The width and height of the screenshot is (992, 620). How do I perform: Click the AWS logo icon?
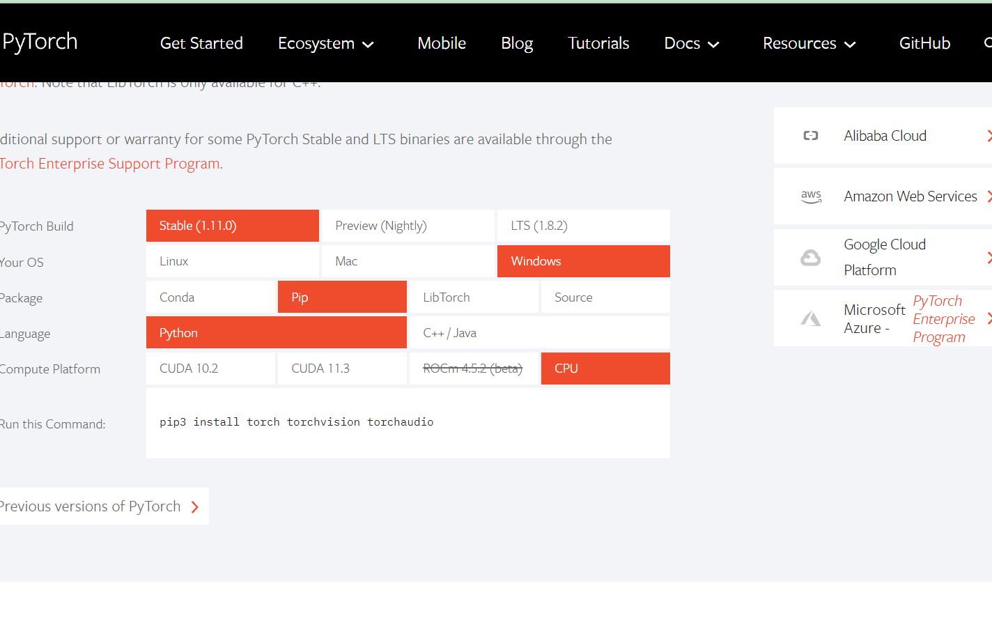[811, 197]
